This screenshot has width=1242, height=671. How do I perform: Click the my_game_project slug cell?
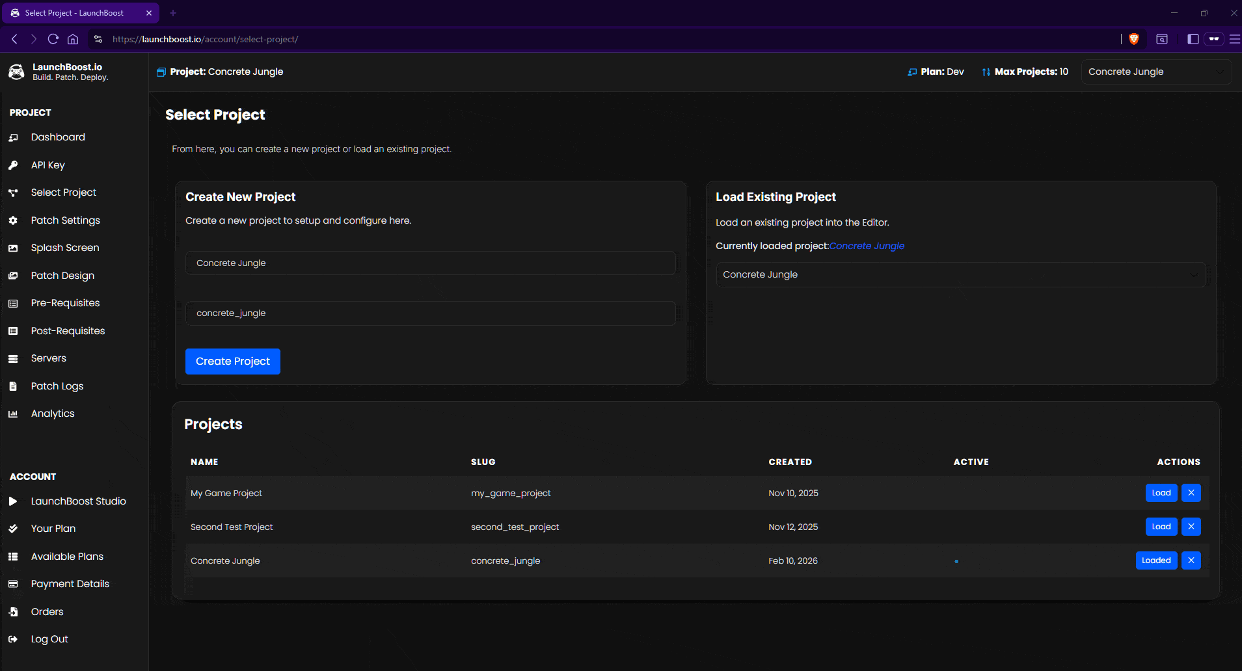pyautogui.click(x=511, y=493)
